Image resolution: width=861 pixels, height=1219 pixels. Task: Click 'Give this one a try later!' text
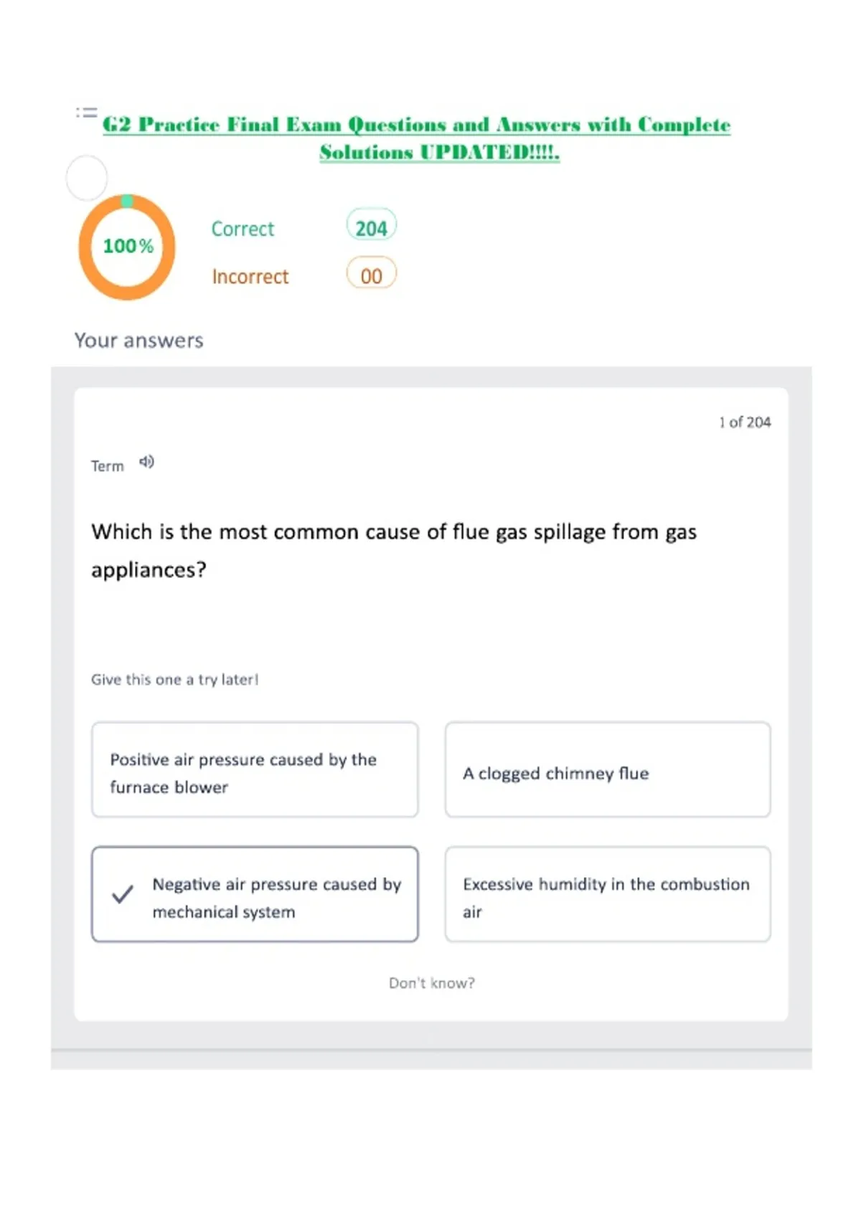pyautogui.click(x=174, y=679)
